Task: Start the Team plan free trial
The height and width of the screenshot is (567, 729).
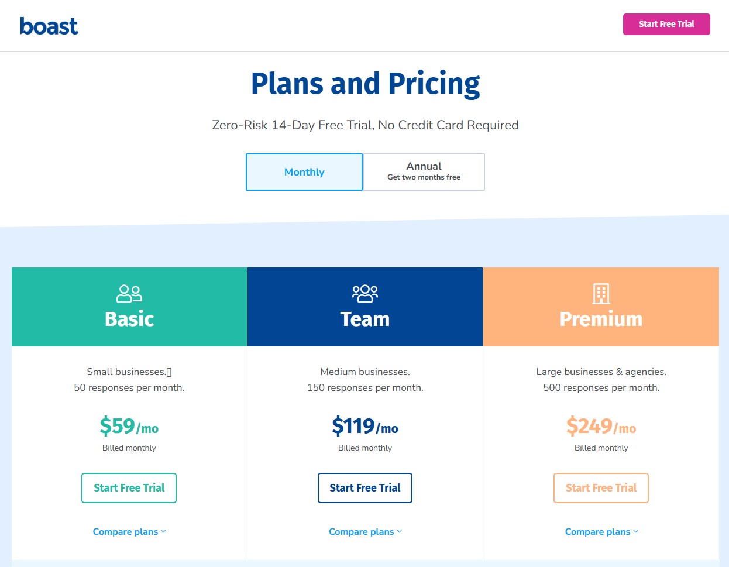Action: pos(365,487)
